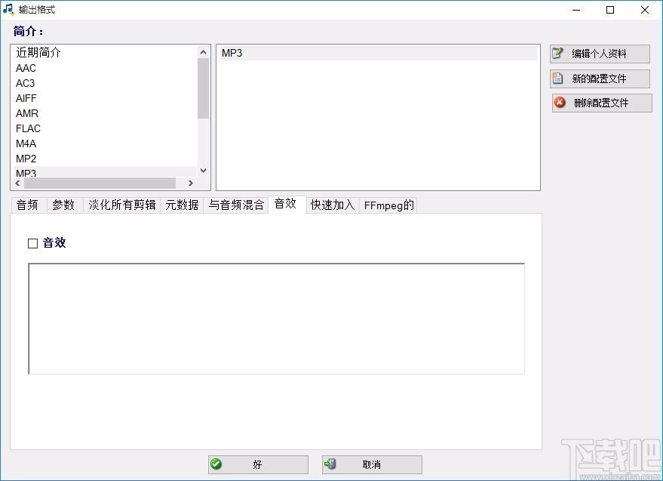
Task: Click the 编辑个人资料 button
Action: [600, 54]
